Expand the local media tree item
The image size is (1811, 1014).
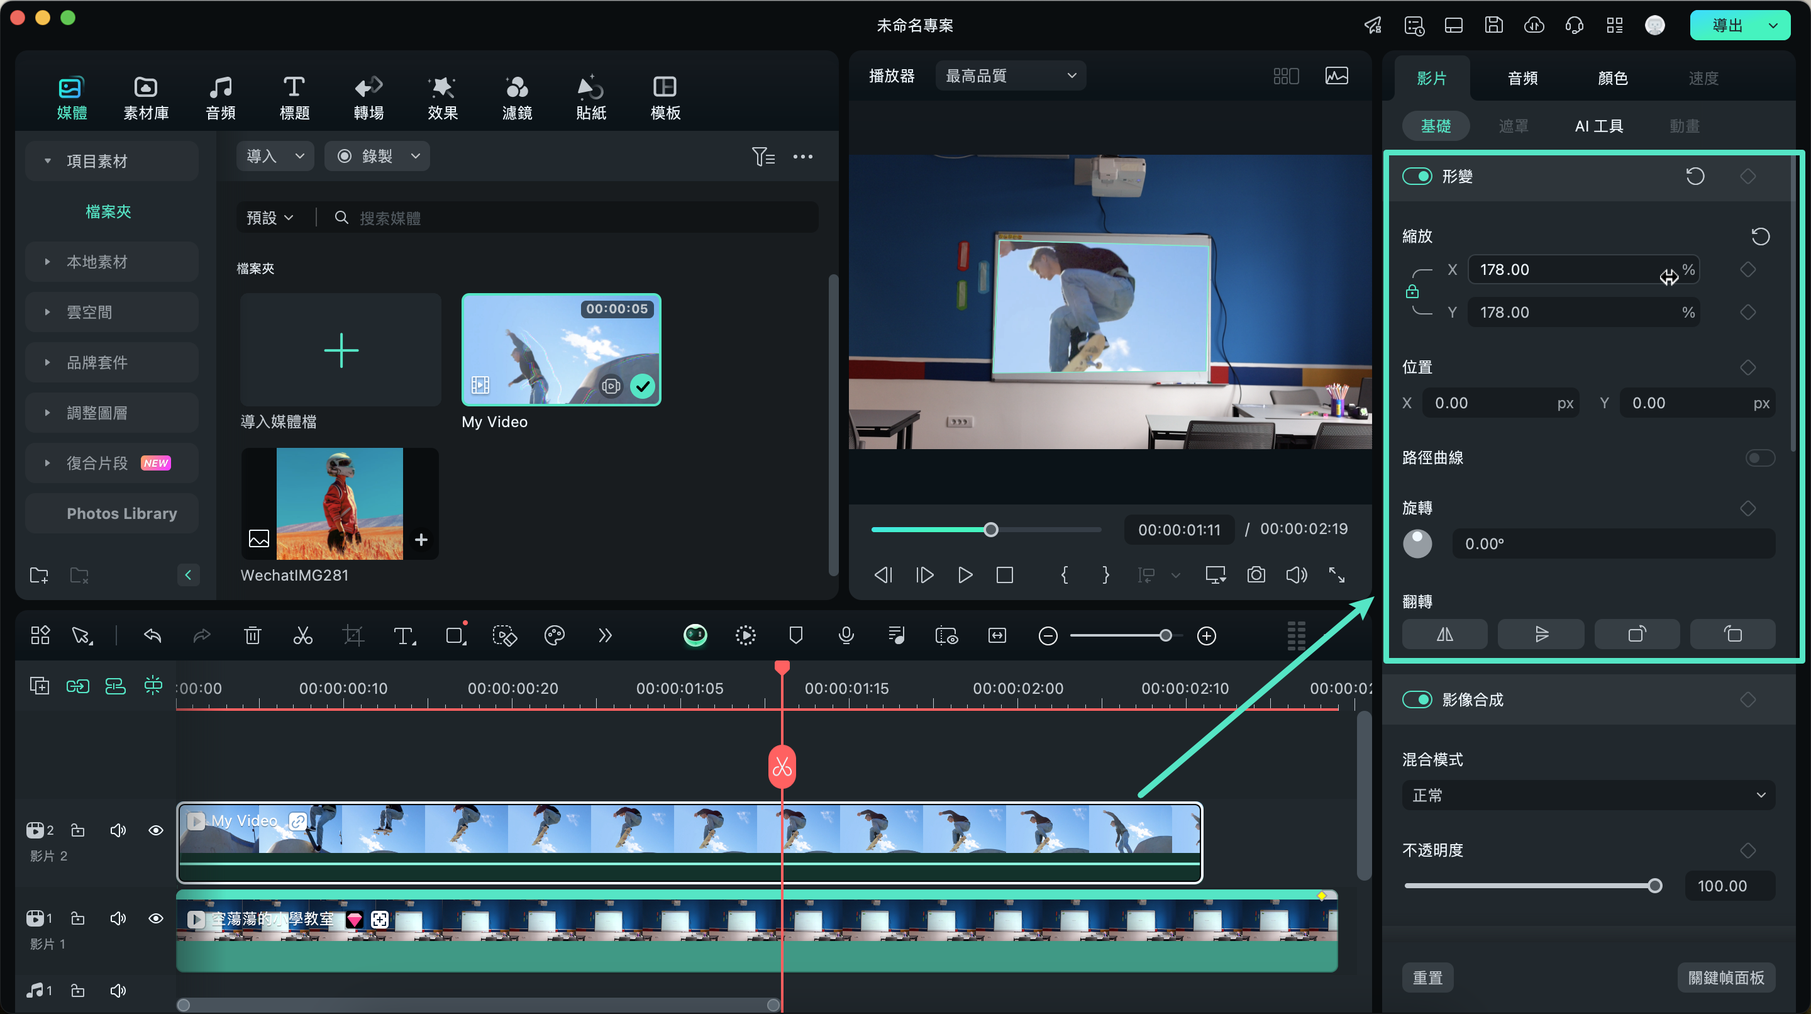tap(47, 262)
